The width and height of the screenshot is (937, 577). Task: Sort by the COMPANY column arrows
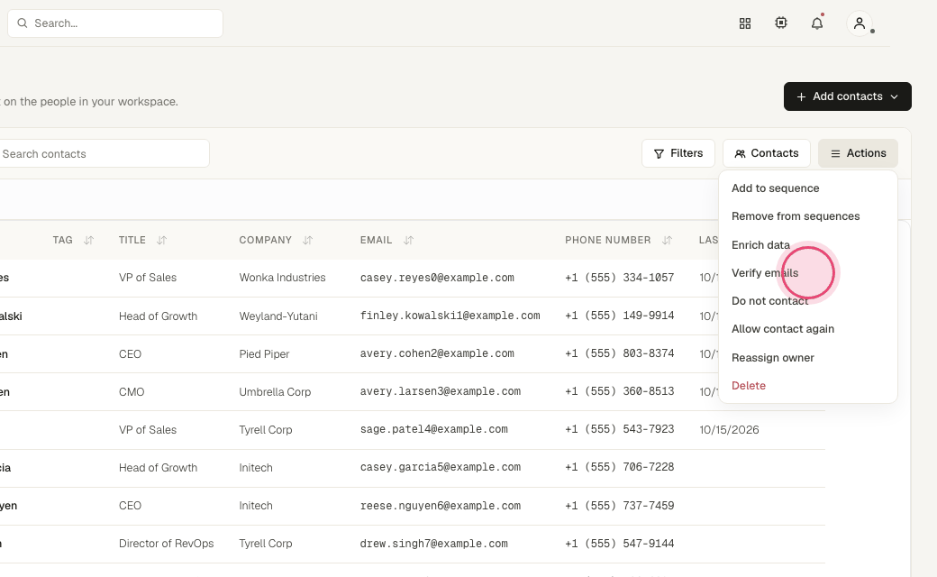click(x=307, y=241)
